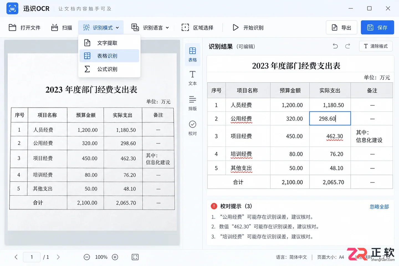Switch to 文本 view in sidebar

(x=193, y=78)
